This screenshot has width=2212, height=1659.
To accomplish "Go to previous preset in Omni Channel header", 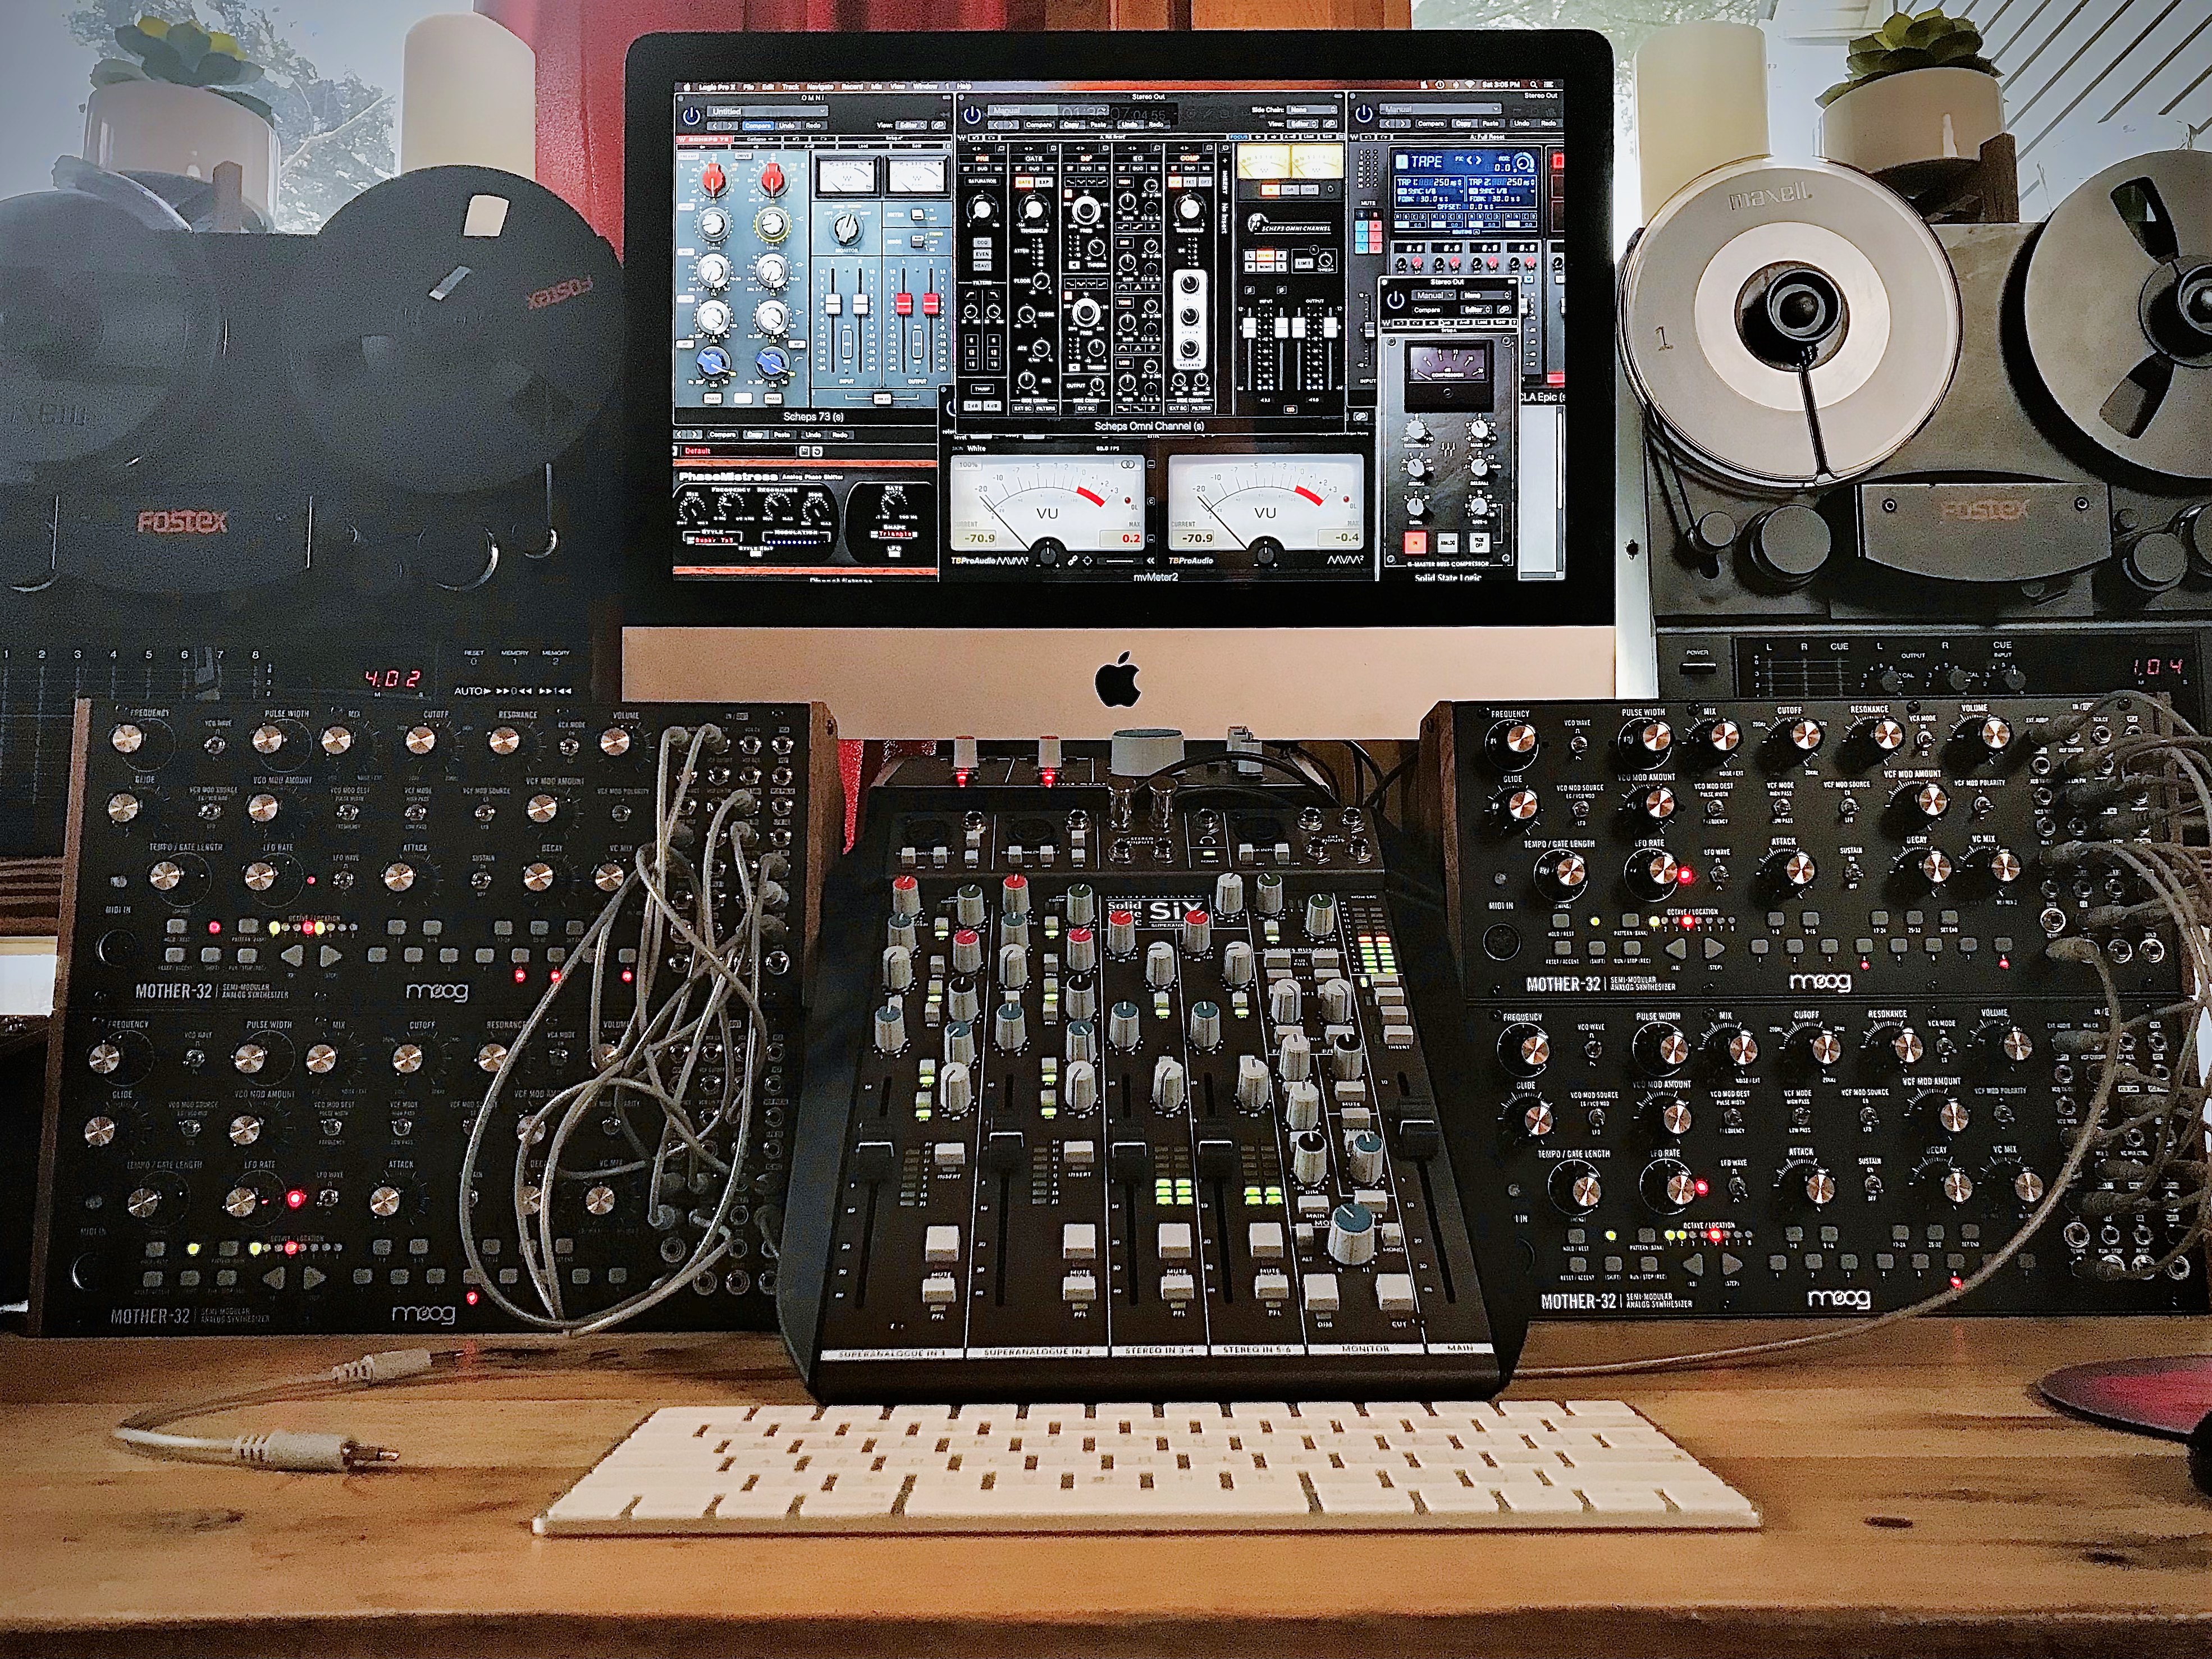I will tap(996, 125).
